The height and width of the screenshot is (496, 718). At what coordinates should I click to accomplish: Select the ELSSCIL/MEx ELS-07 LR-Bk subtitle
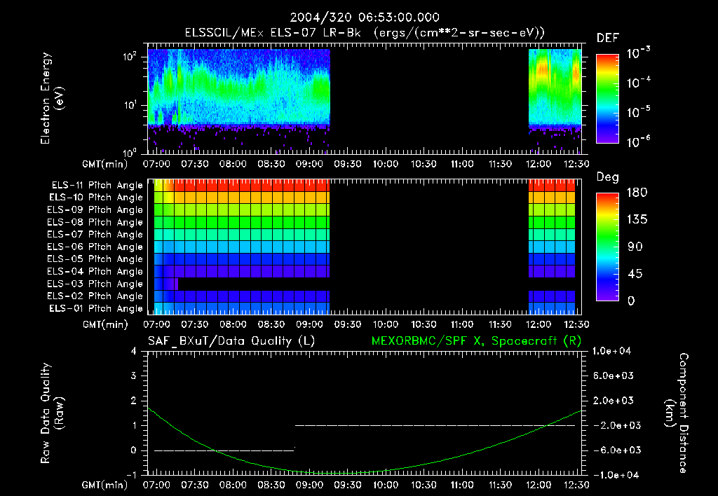tap(273, 33)
